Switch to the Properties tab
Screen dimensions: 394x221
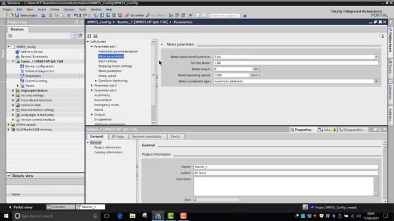(x=301, y=130)
